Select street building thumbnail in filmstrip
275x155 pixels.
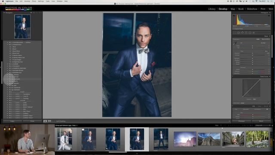233,139
